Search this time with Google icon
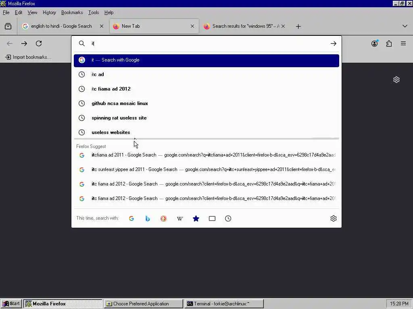This screenshot has height=309, width=413. point(131,218)
